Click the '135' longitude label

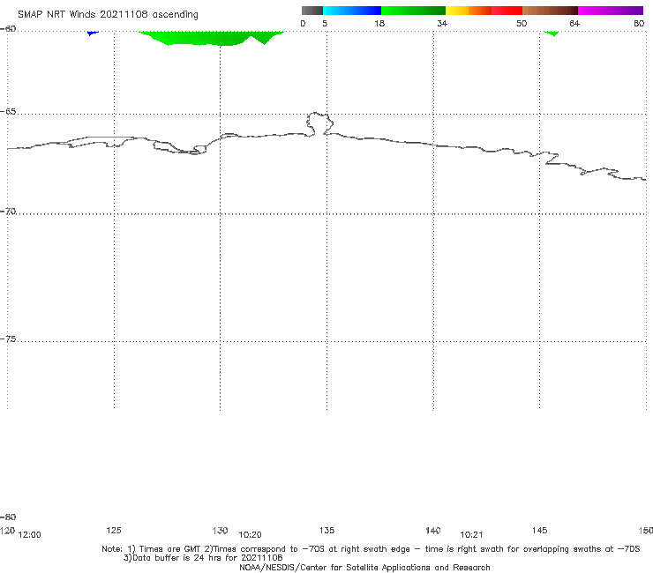click(x=326, y=530)
